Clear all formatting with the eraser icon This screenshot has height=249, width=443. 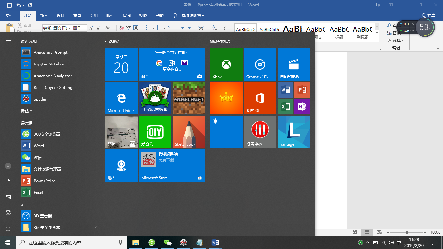[x=122, y=28]
